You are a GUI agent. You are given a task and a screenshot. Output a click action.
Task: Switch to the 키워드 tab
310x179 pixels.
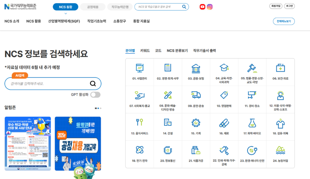(145, 51)
